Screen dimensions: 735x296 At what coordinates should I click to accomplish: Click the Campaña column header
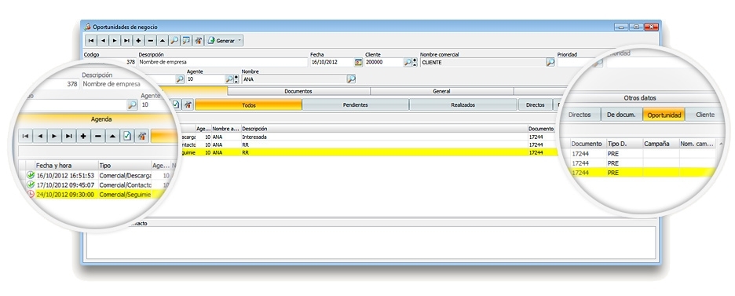[661, 144]
